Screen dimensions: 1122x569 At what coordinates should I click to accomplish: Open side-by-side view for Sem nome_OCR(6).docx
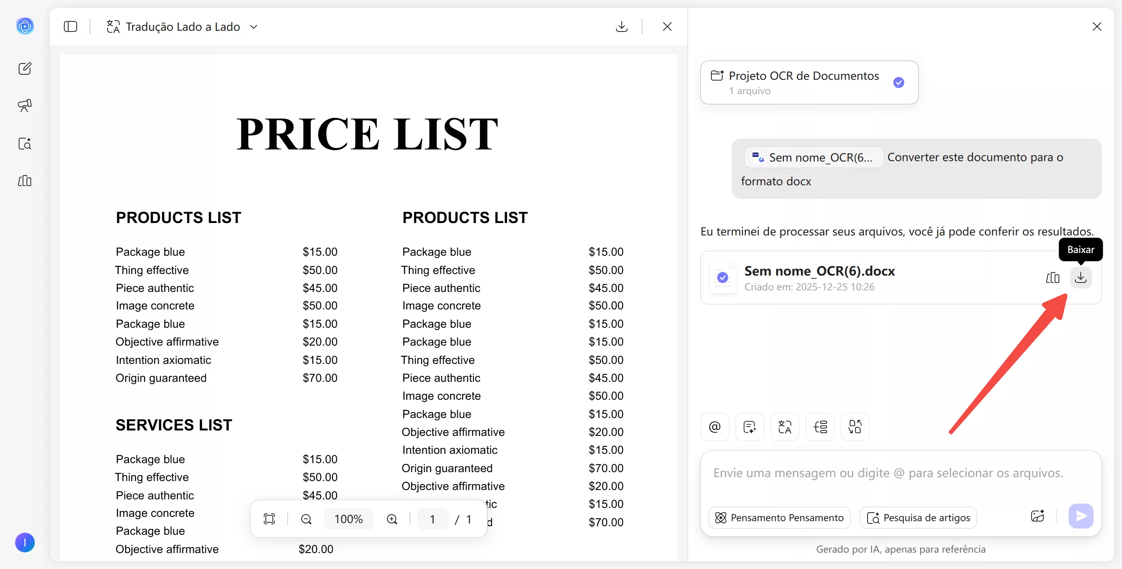tap(1052, 277)
